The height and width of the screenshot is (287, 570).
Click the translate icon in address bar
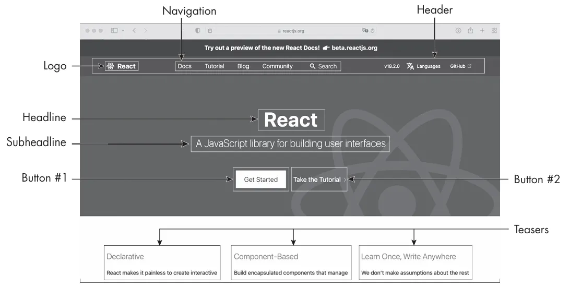coord(365,31)
